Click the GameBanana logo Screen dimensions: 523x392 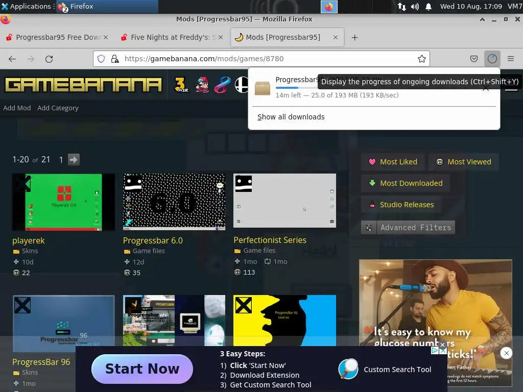[83, 85]
